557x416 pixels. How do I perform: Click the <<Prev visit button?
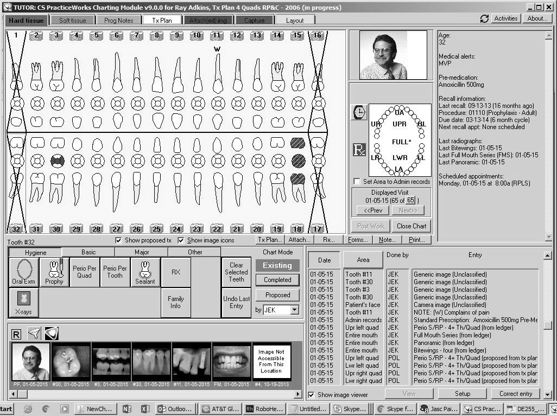373,210
